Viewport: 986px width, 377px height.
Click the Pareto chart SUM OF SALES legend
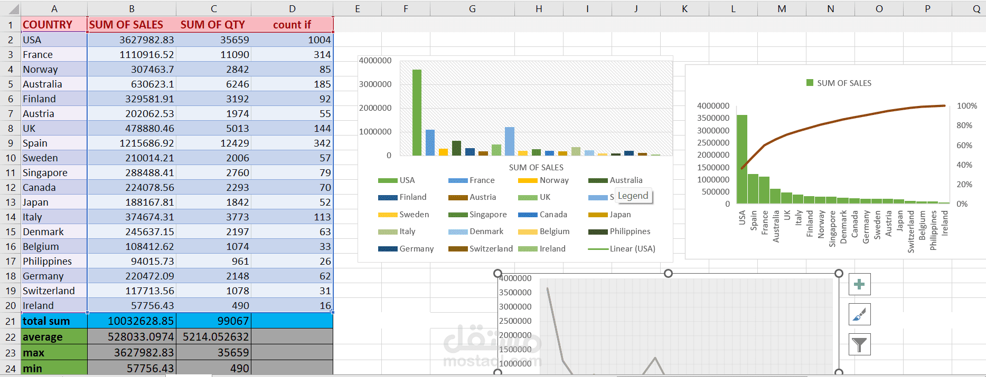coord(839,83)
